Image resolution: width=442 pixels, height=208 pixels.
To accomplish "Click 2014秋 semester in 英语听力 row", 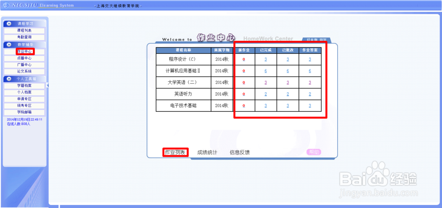I will pyautogui.click(x=221, y=94).
